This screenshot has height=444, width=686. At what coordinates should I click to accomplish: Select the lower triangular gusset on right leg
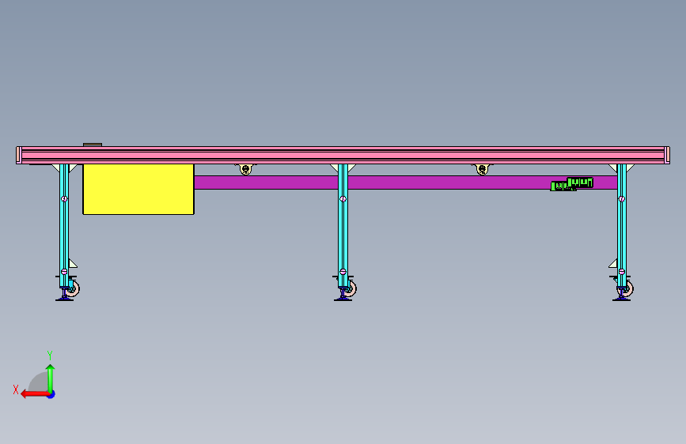pyautogui.click(x=612, y=263)
